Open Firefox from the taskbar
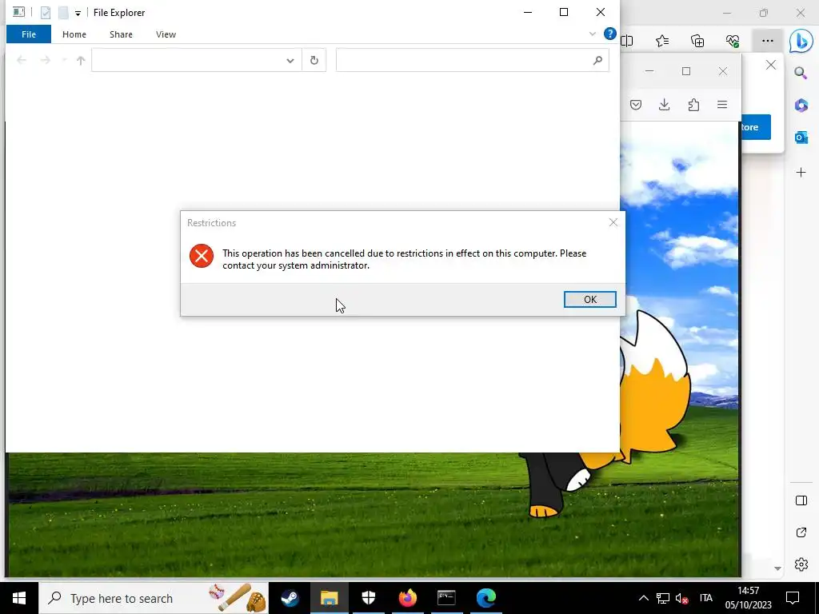This screenshot has width=819, height=614. [407, 598]
